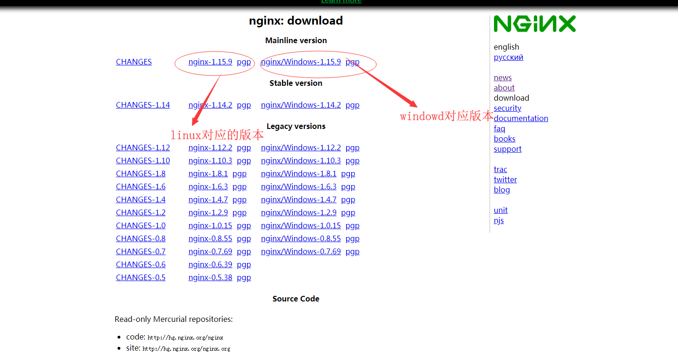
Task: Open CHANGES-1.12 changelog
Action: click(143, 147)
